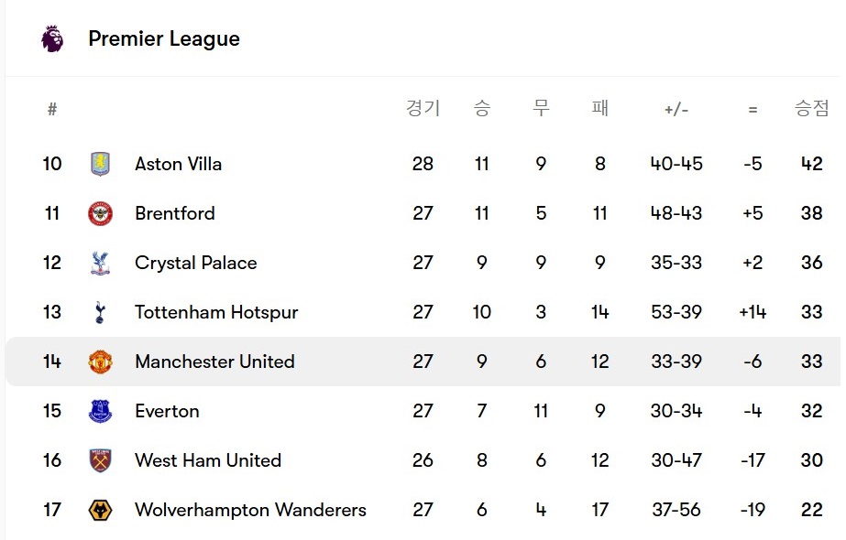Click the Tottenham Hotspur club crest
Image resolution: width=846 pixels, height=540 pixels.
click(100, 312)
